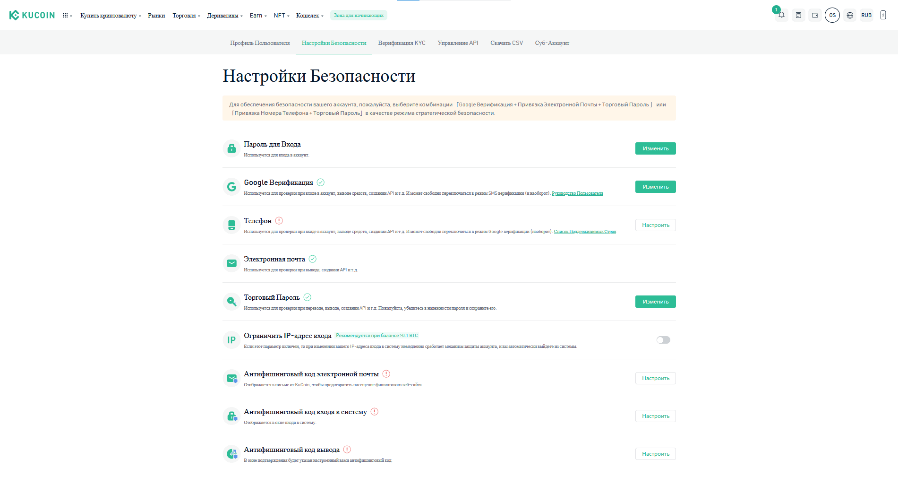Click the notification bell icon
The width and height of the screenshot is (898, 477).
point(781,15)
